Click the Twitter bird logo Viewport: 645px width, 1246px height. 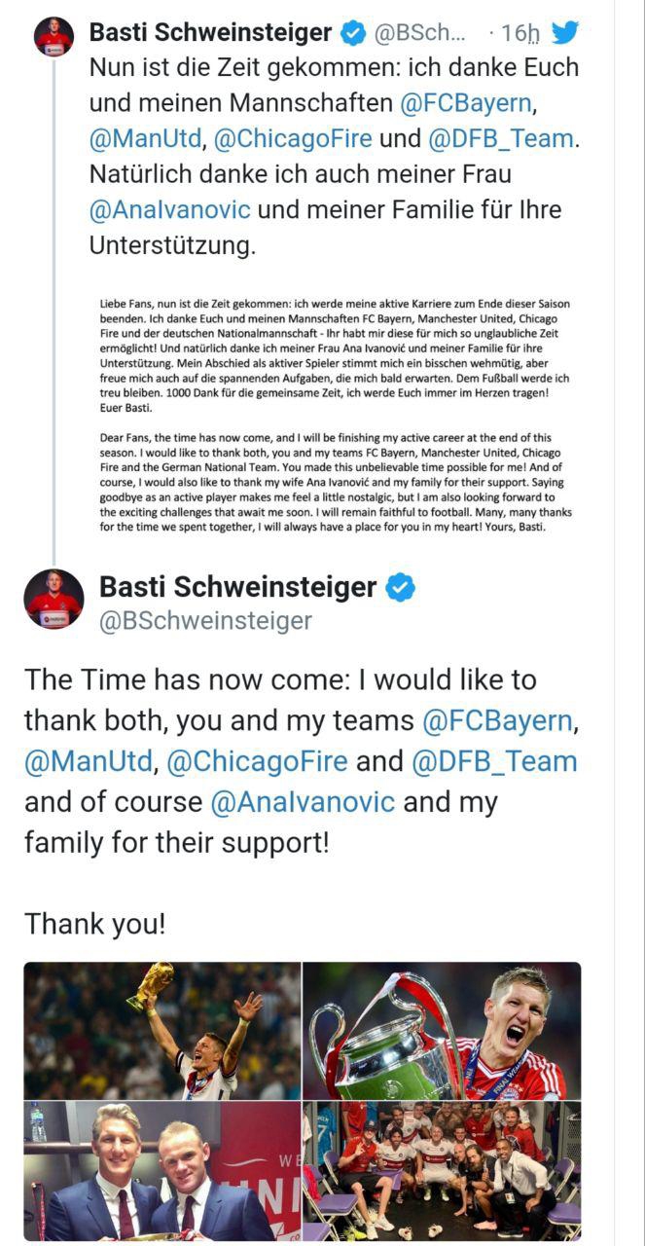(x=565, y=32)
